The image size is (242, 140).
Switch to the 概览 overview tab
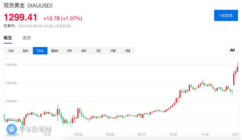tap(8, 38)
